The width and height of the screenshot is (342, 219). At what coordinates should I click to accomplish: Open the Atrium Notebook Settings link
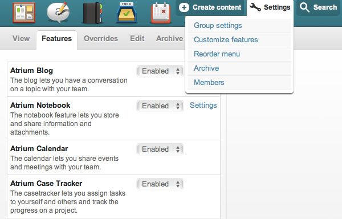point(203,106)
